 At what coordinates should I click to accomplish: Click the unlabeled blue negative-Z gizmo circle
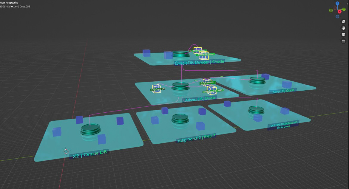point(337,16)
